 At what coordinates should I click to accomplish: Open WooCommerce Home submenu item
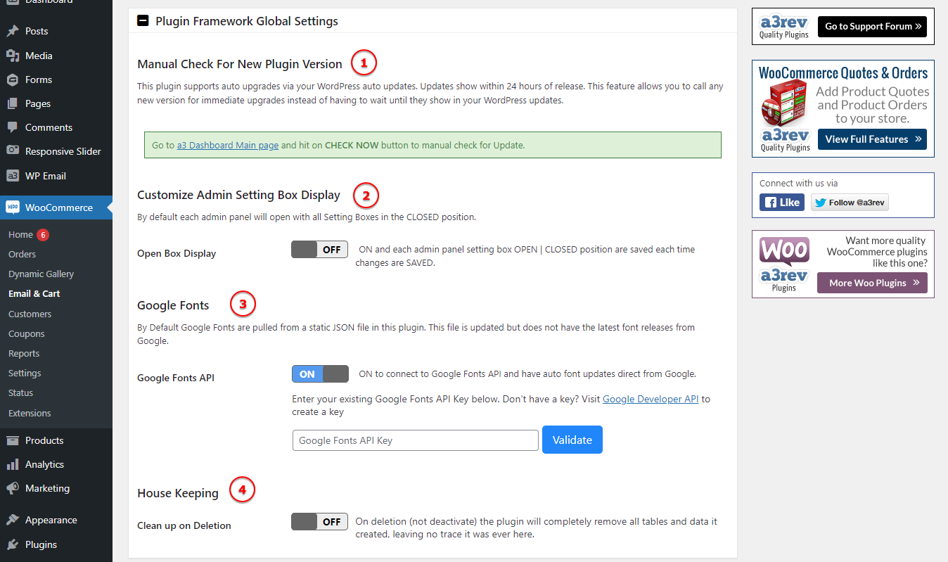click(21, 234)
